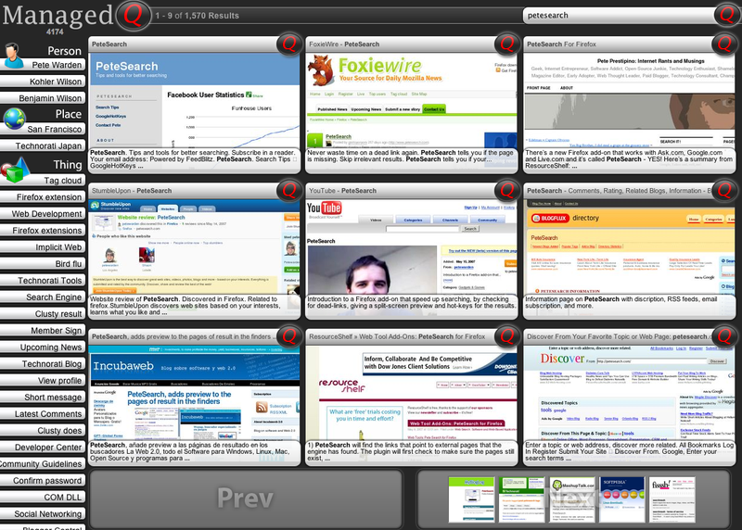Filter by San Francisco place tag
The image size is (742, 530).
(x=55, y=130)
